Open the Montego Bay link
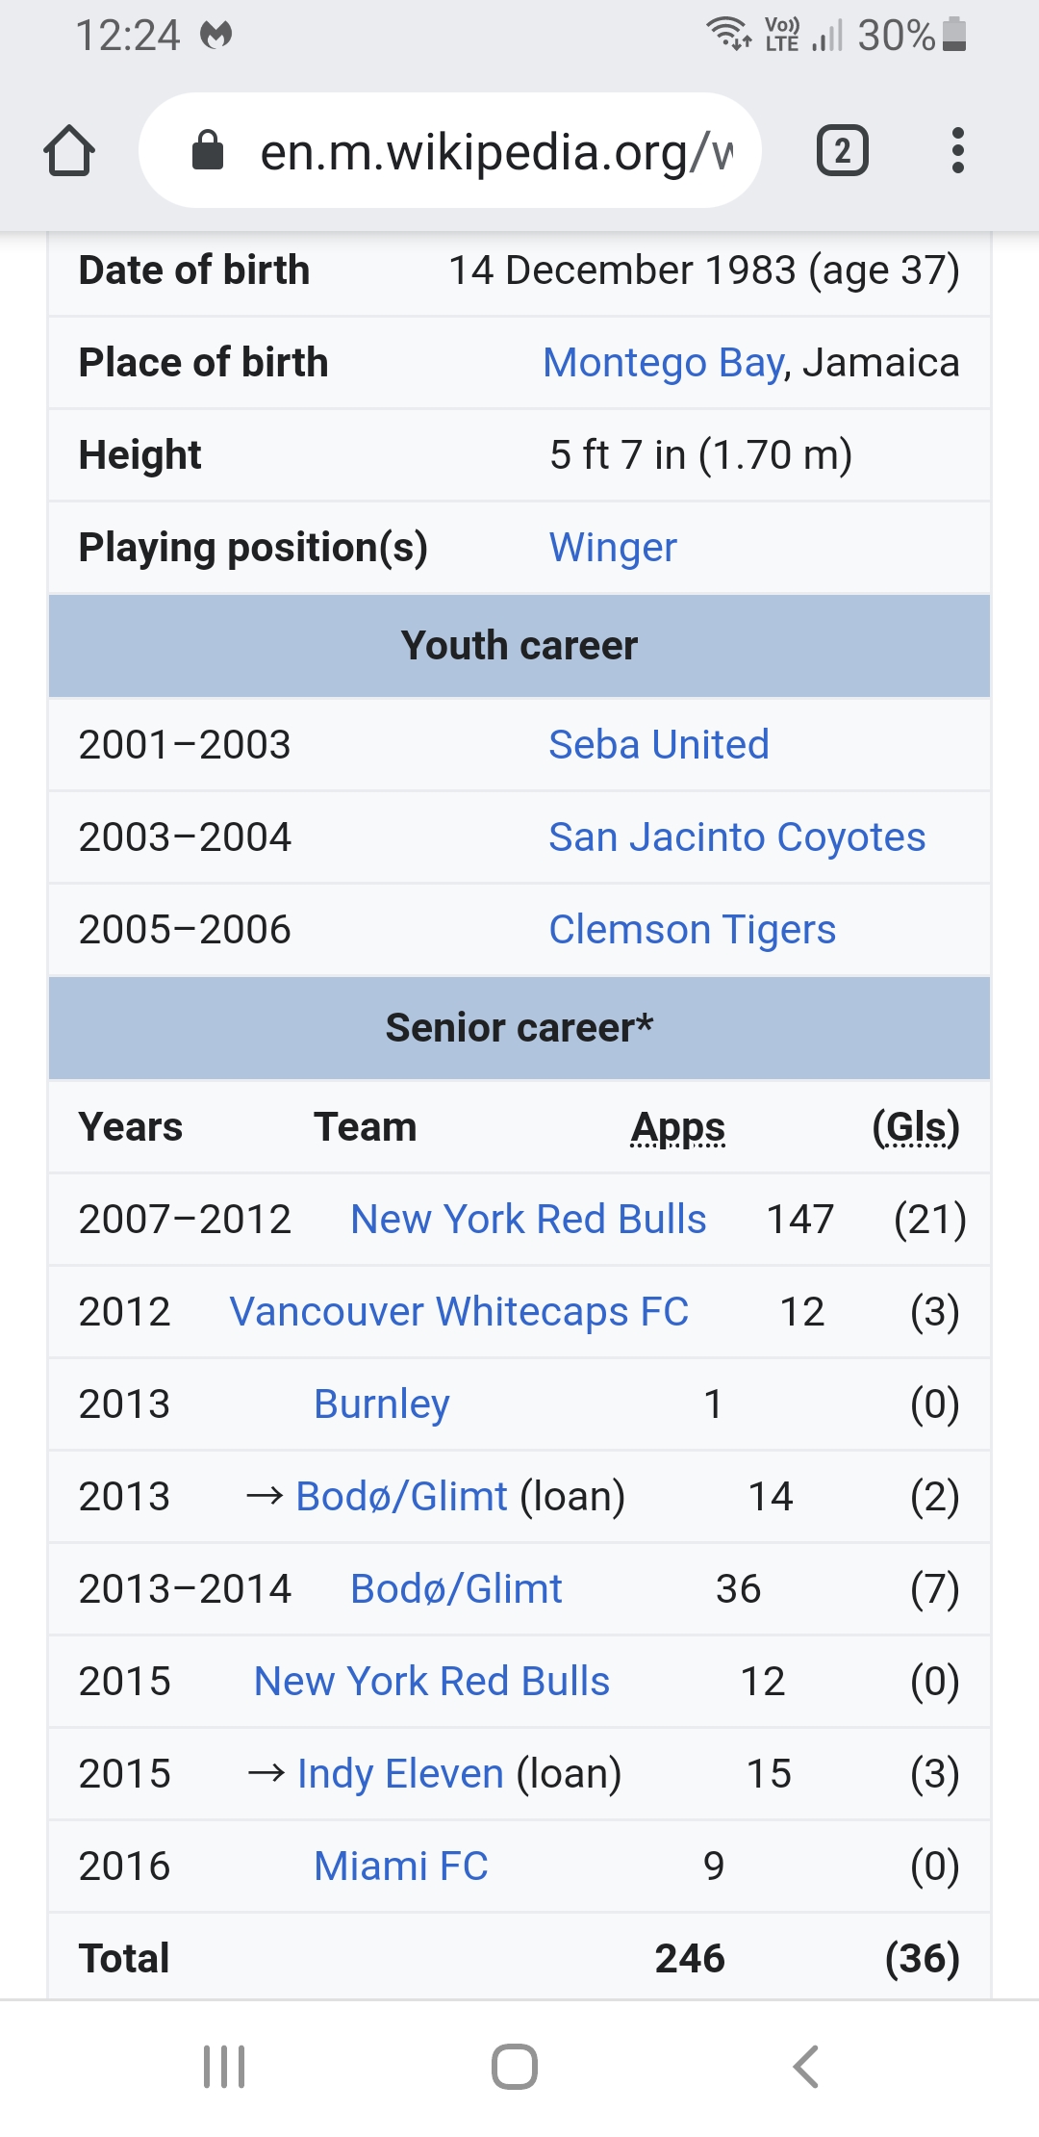 [x=665, y=363]
